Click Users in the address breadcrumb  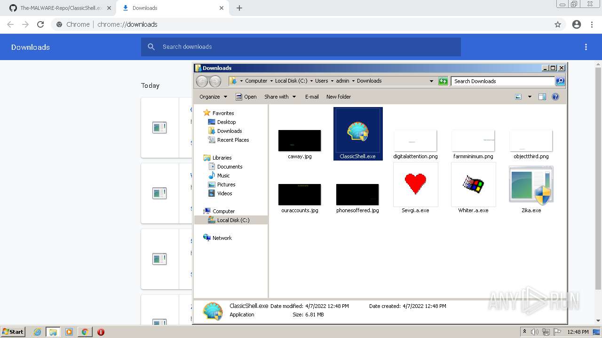pos(321,81)
